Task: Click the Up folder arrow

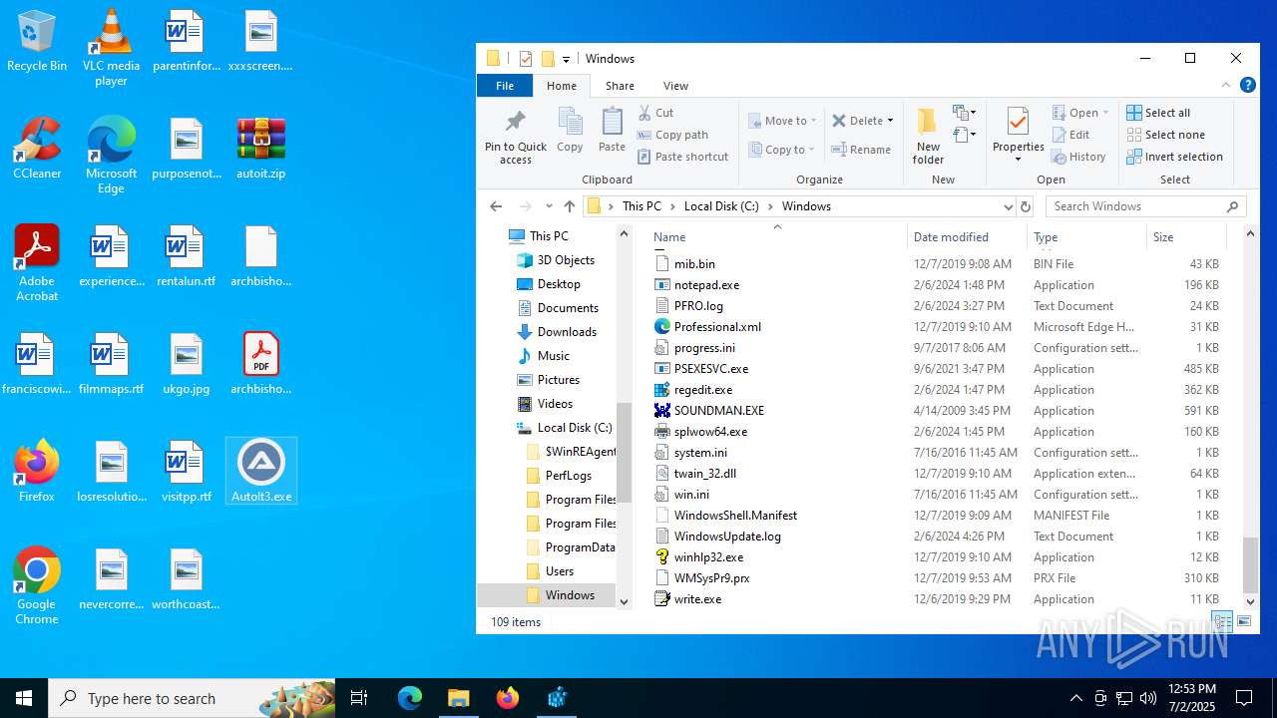Action: coord(570,206)
